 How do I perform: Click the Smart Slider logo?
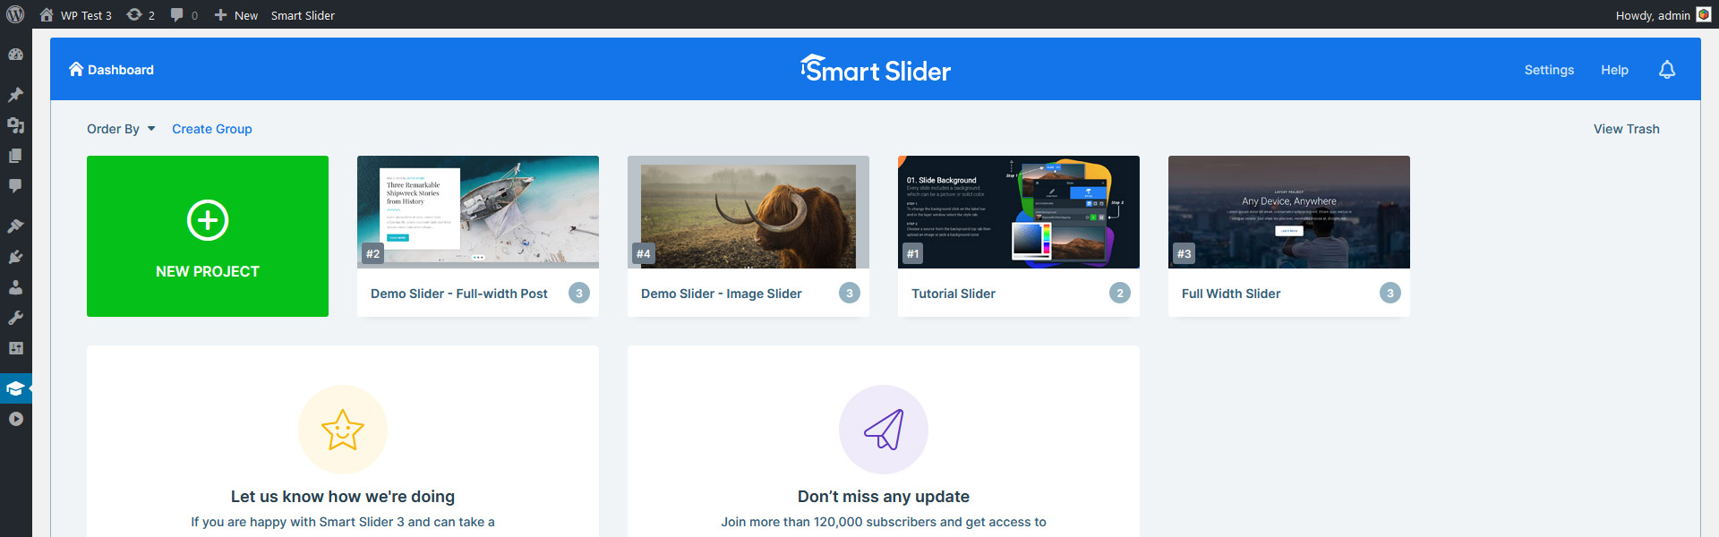[x=875, y=69]
